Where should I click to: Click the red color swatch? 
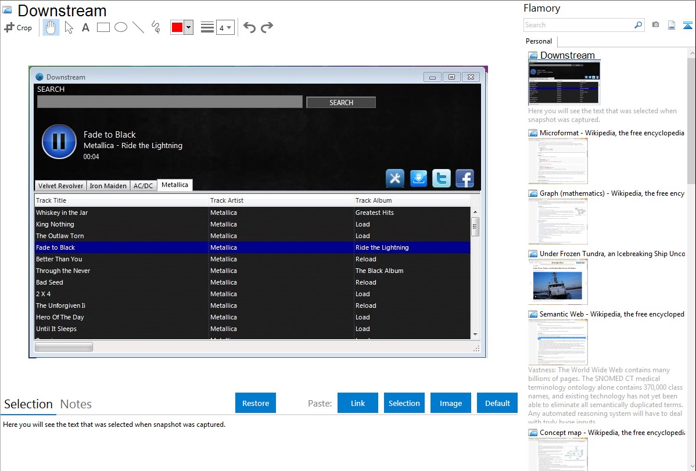(177, 27)
